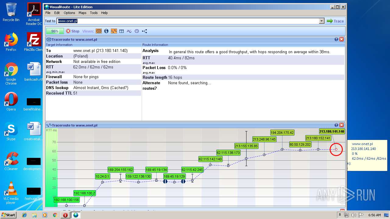The image size is (390, 219).
Task: Open the Help menu
Action: pos(105,13)
